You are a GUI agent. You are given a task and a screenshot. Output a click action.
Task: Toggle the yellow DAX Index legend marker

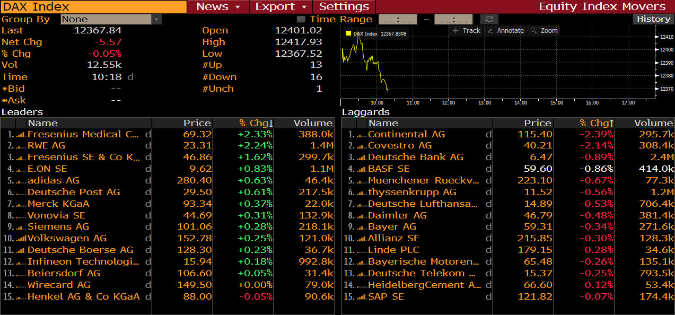click(x=348, y=33)
